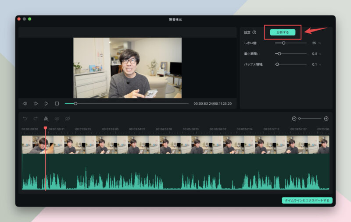The height and width of the screenshot is (222, 351).
Task: Click the redo arrow icon
Action: coord(35,119)
